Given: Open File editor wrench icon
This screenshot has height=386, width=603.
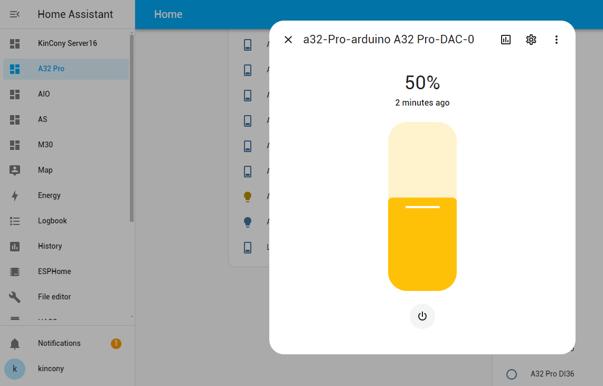Looking at the screenshot, I should coord(15,297).
